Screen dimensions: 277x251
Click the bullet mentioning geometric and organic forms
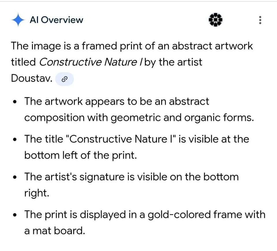click(x=139, y=118)
